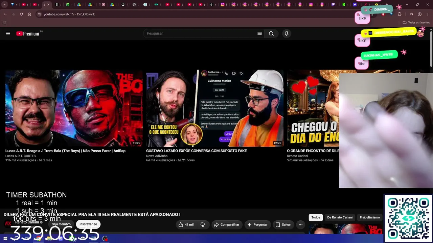
Task: Select the Fisiculturismo filter chip
Action: (370, 217)
